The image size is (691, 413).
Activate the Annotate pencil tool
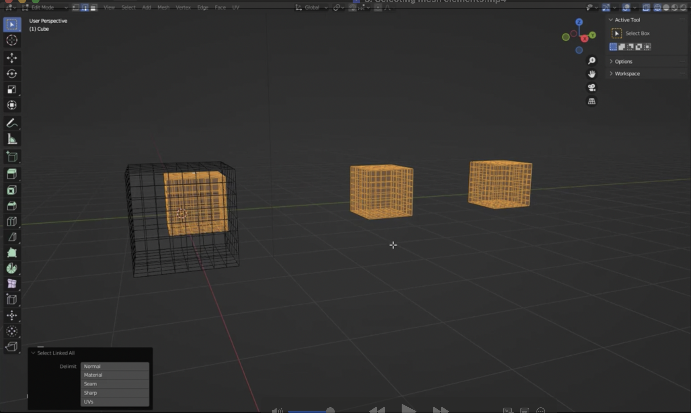[x=12, y=123]
